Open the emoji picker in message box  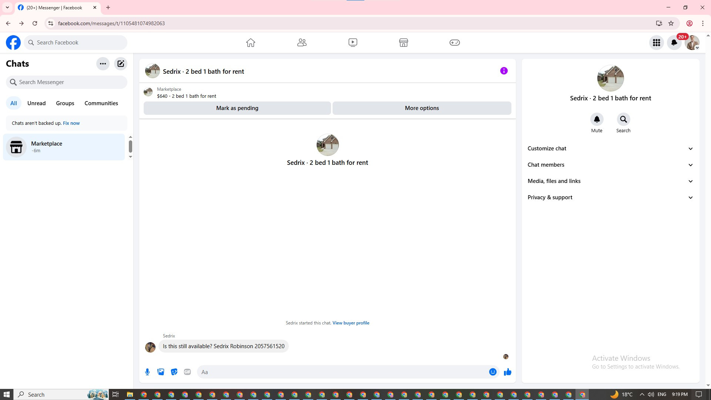pyautogui.click(x=493, y=372)
